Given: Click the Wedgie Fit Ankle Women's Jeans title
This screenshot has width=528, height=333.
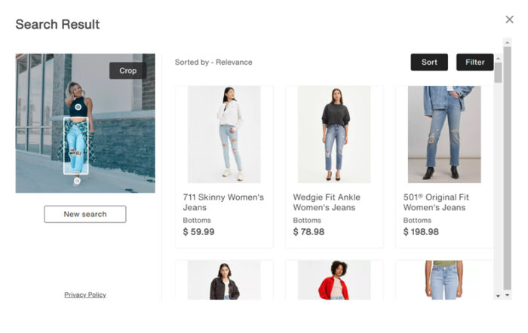Looking at the screenshot, I should [327, 202].
